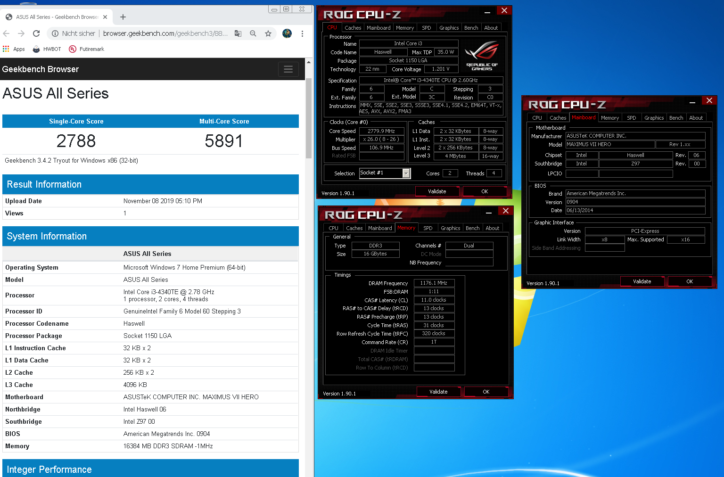Click the DRAM Frequency value 1176.1 MHz
This screenshot has width=724, height=477.
pos(434,283)
